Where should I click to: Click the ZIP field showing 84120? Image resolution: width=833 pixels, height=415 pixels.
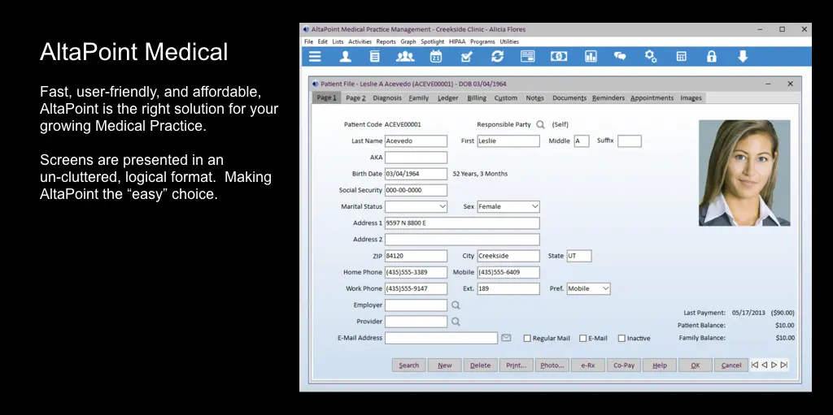tap(416, 256)
